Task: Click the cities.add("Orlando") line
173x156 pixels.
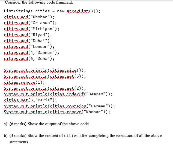Action: pos(30,23)
